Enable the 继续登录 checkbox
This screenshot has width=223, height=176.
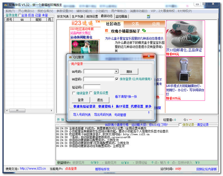(74, 93)
